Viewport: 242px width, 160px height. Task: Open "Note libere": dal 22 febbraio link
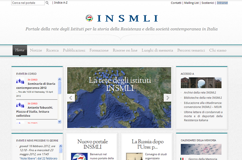click(38, 158)
